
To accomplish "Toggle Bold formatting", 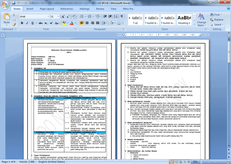I will pos(22,23).
